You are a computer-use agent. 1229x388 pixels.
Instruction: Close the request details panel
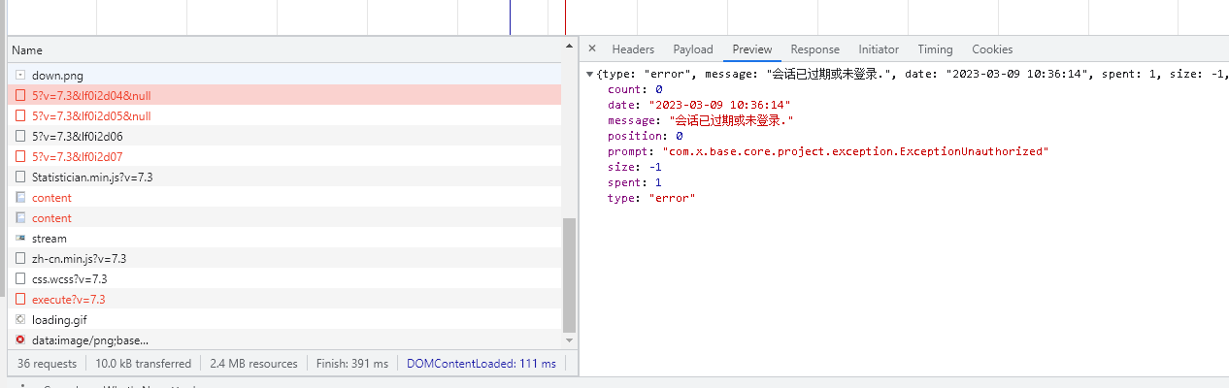coord(592,49)
